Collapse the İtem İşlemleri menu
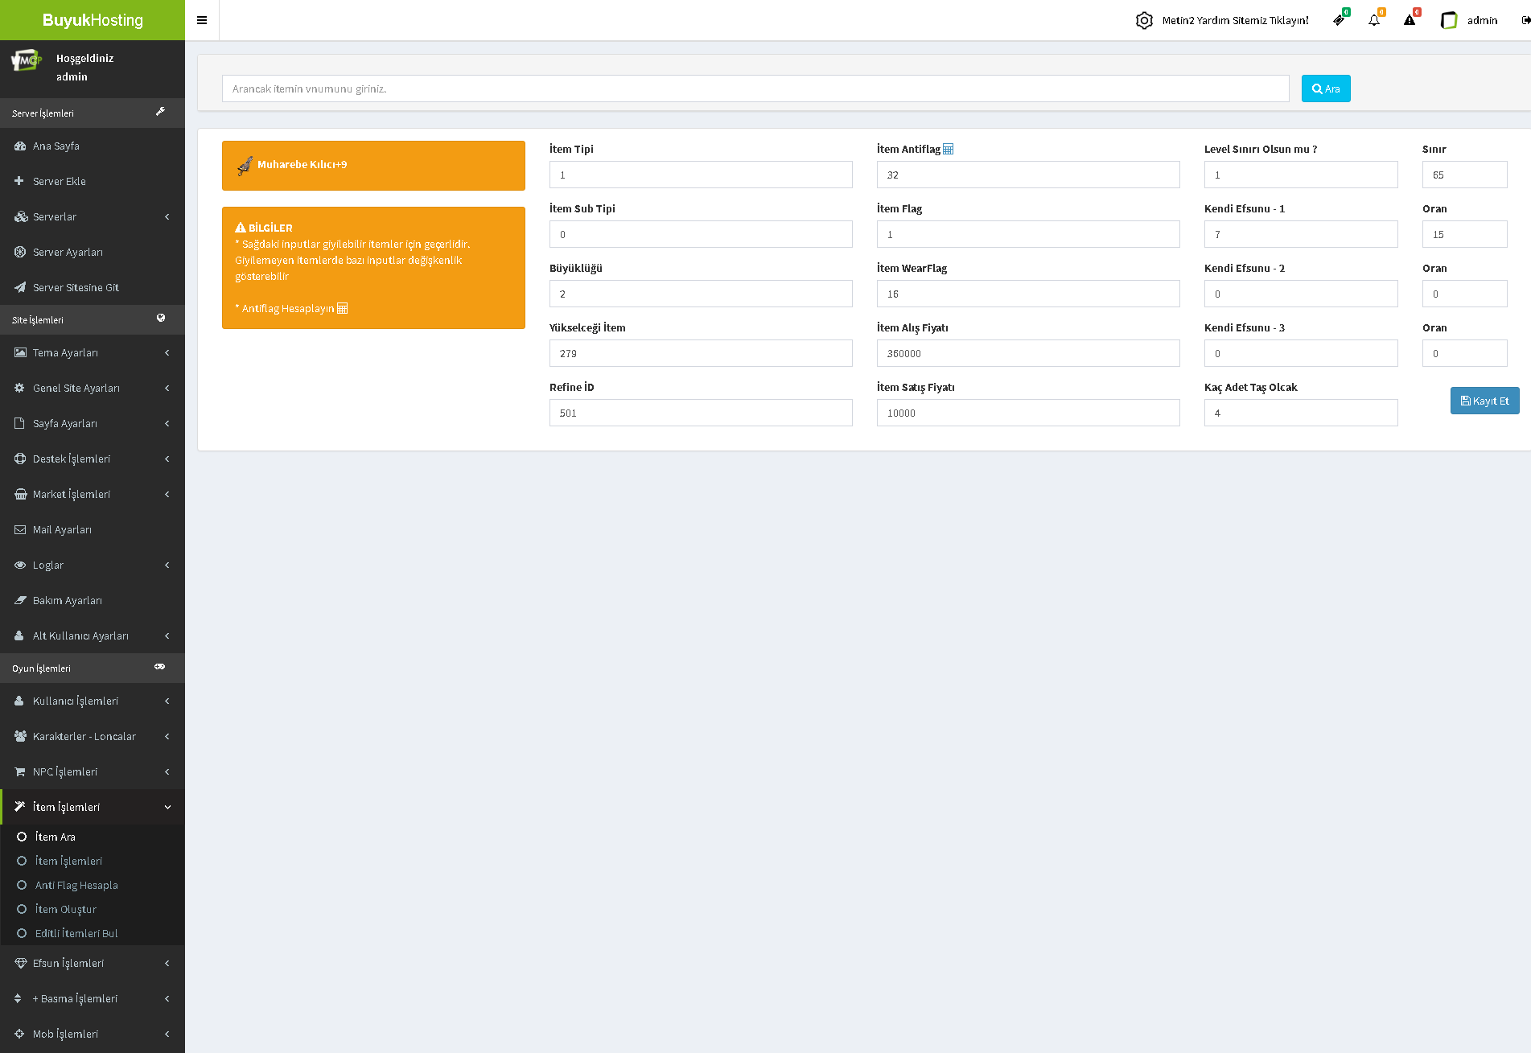Viewport: 1531px width, 1053px height. pos(93,807)
